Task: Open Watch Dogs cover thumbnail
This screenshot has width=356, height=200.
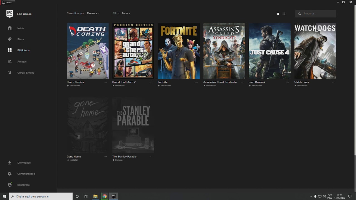Action: coord(315,51)
